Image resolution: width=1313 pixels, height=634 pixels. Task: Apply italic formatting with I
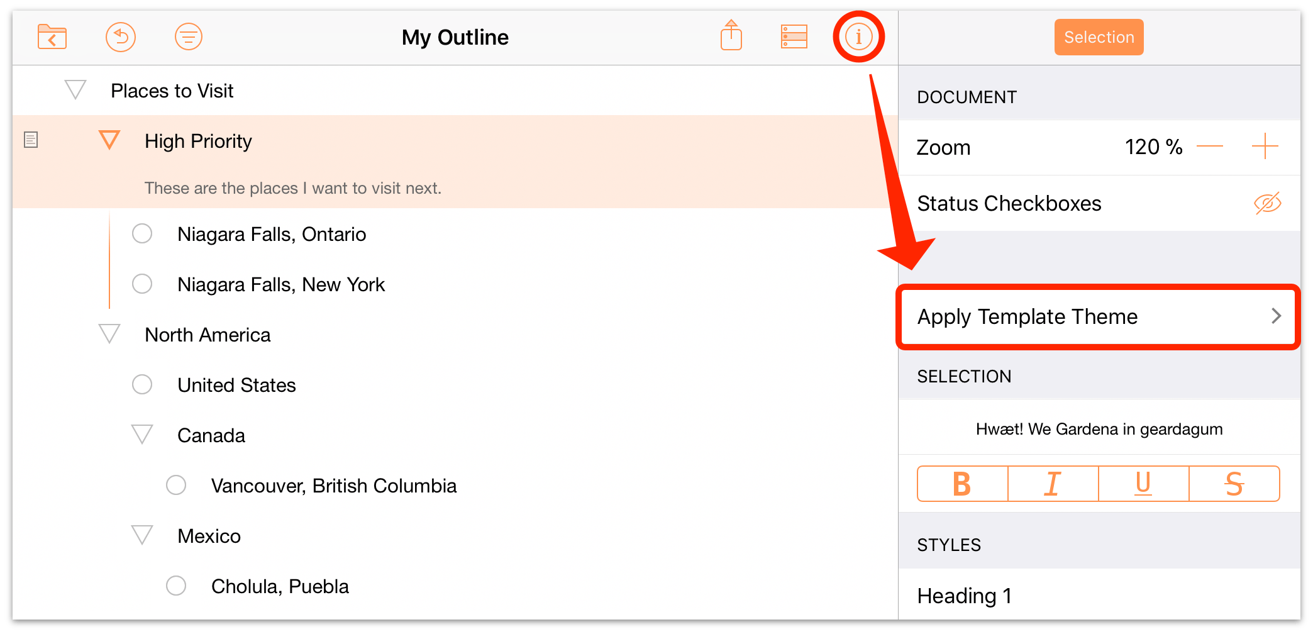tap(1053, 484)
